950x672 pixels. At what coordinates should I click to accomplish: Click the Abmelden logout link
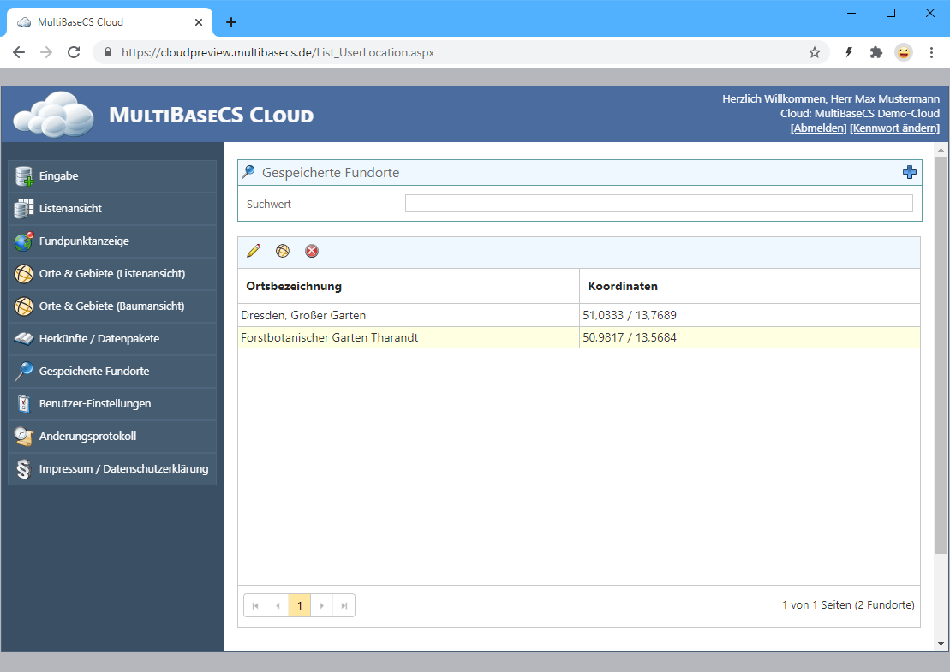818,128
